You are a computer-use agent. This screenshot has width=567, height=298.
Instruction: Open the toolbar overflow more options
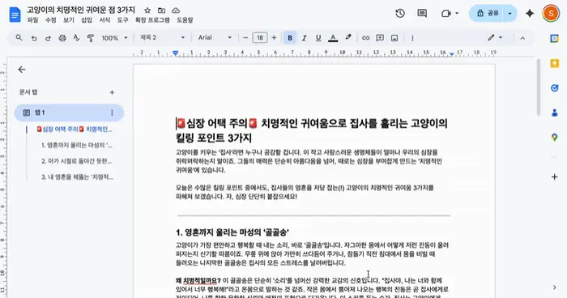pyautogui.click(x=412, y=37)
